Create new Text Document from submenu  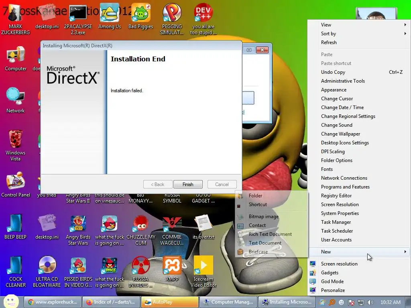[271, 243]
